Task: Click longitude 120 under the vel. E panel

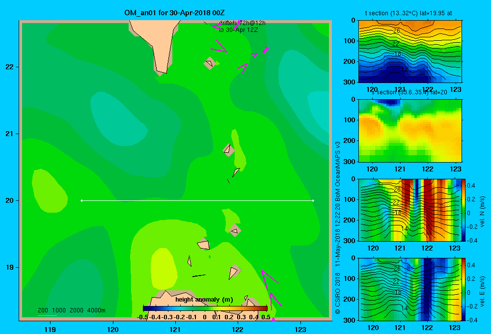Action: tap(373, 328)
